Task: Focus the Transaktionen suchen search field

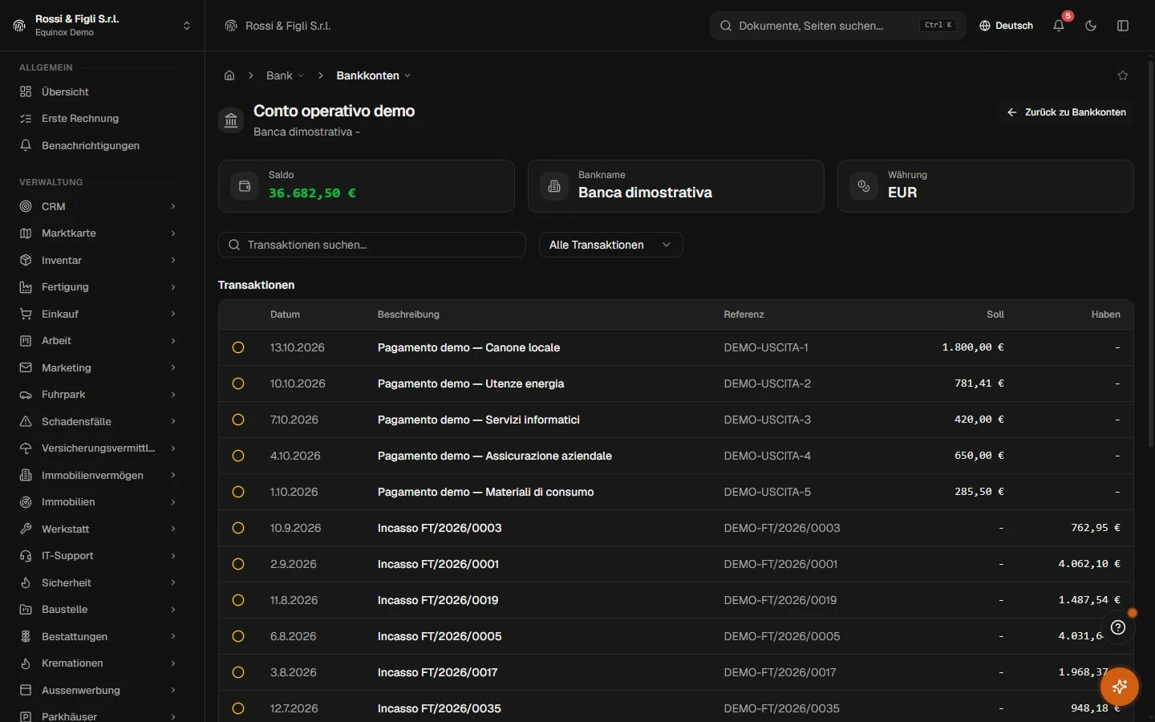Action: point(372,245)
